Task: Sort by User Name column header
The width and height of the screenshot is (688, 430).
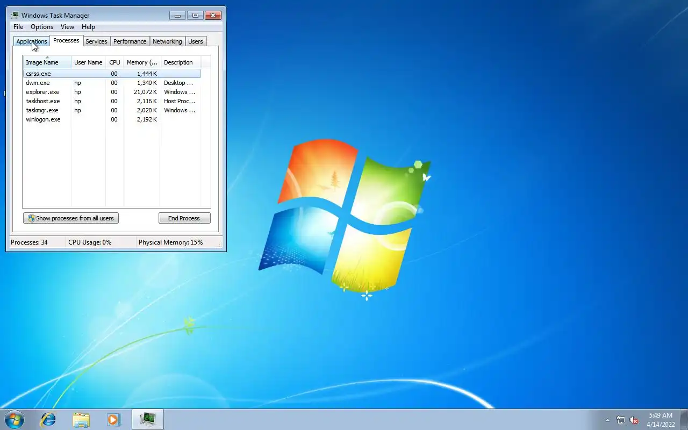Action: (88, 62)
